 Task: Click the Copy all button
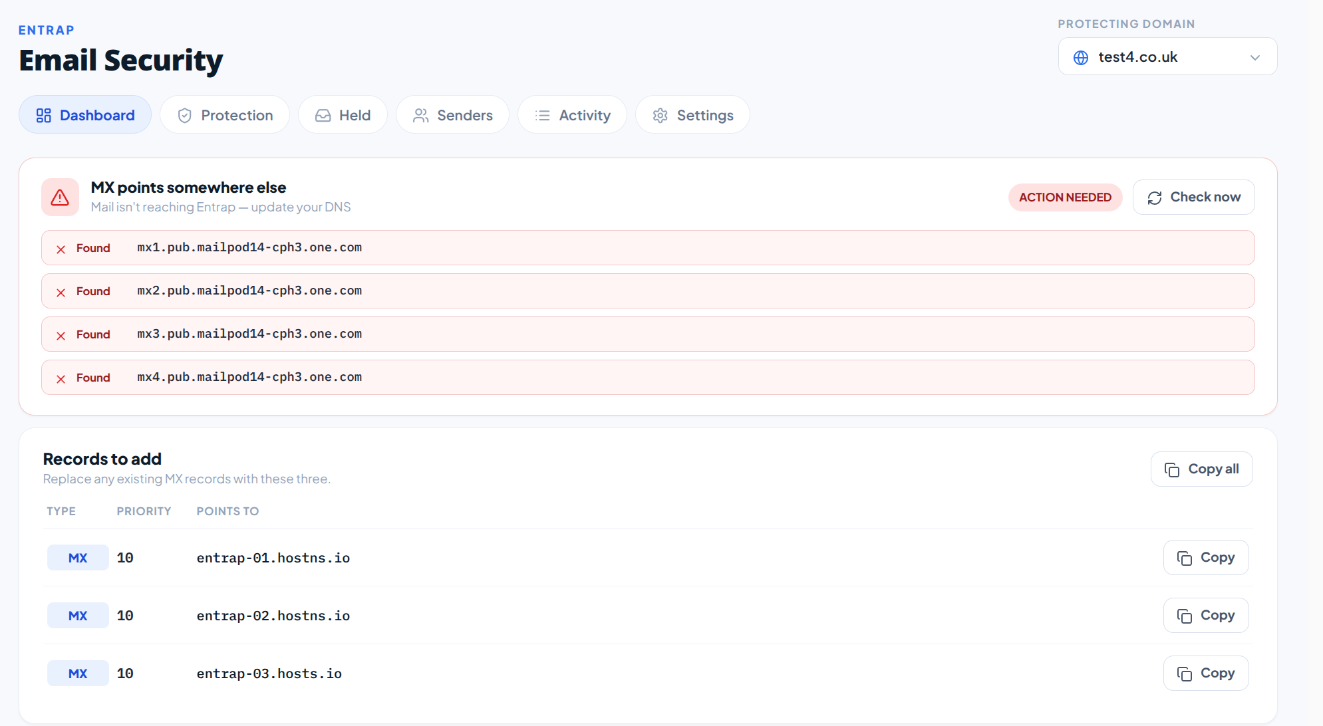[1201, 469]
